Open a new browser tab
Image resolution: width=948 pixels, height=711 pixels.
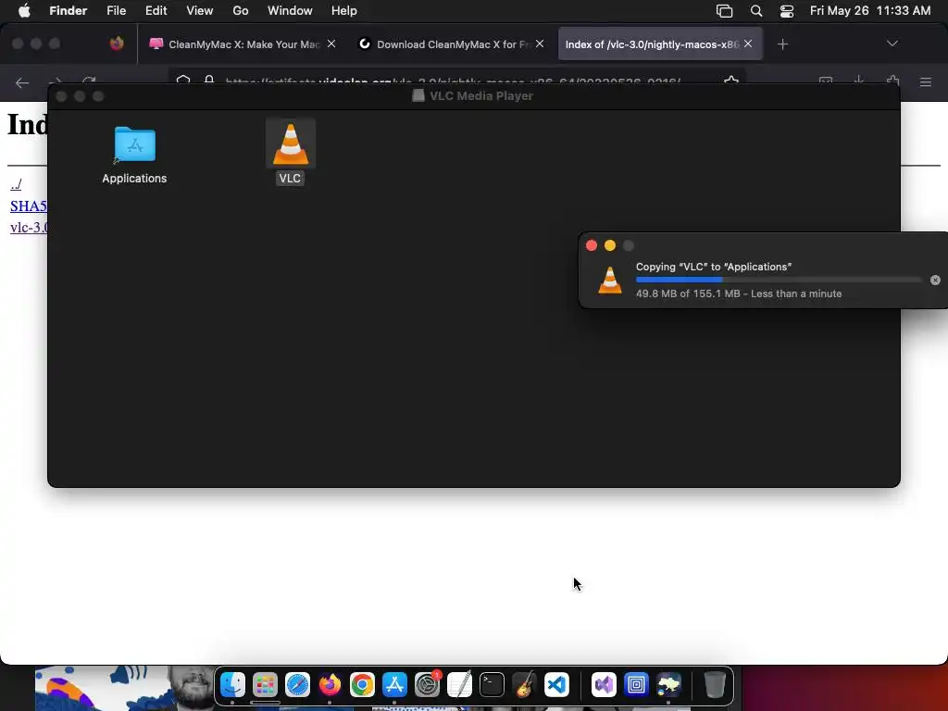click(782, 44)
